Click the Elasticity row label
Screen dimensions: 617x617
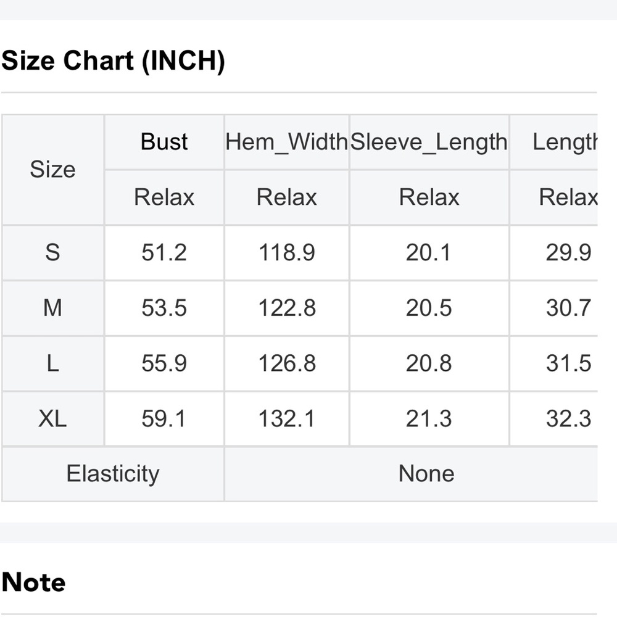[113, 474]
